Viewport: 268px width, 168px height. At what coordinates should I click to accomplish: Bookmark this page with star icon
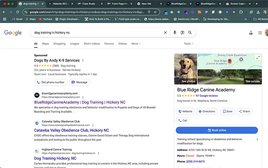coord(155,12)
